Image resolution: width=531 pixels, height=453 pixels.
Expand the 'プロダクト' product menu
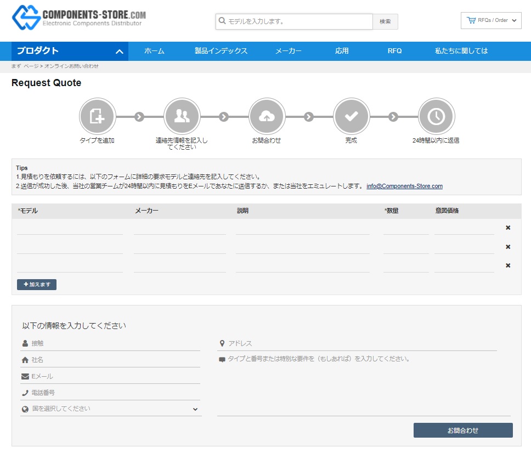click(x=70, y=51)
